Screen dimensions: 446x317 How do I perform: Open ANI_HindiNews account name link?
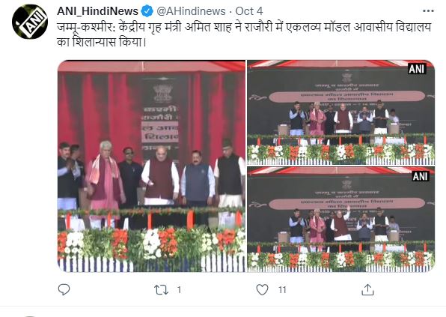pyautogui.click(x=97, y=11)
